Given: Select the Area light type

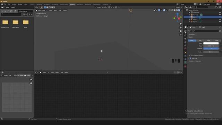Looking at the screenshot, I should pos(216,41).
